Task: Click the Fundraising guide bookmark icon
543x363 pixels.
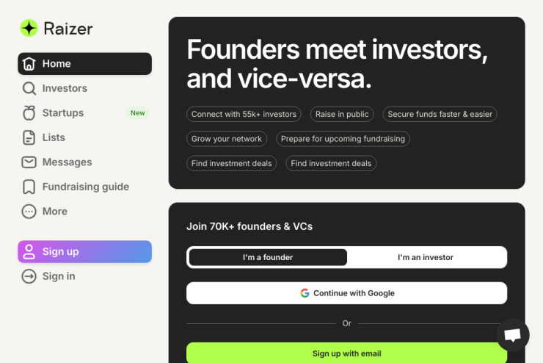Action: tap(29, 187)
